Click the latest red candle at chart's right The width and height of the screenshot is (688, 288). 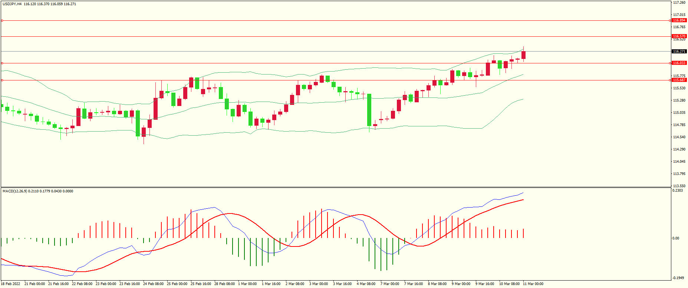coord(523,55)
